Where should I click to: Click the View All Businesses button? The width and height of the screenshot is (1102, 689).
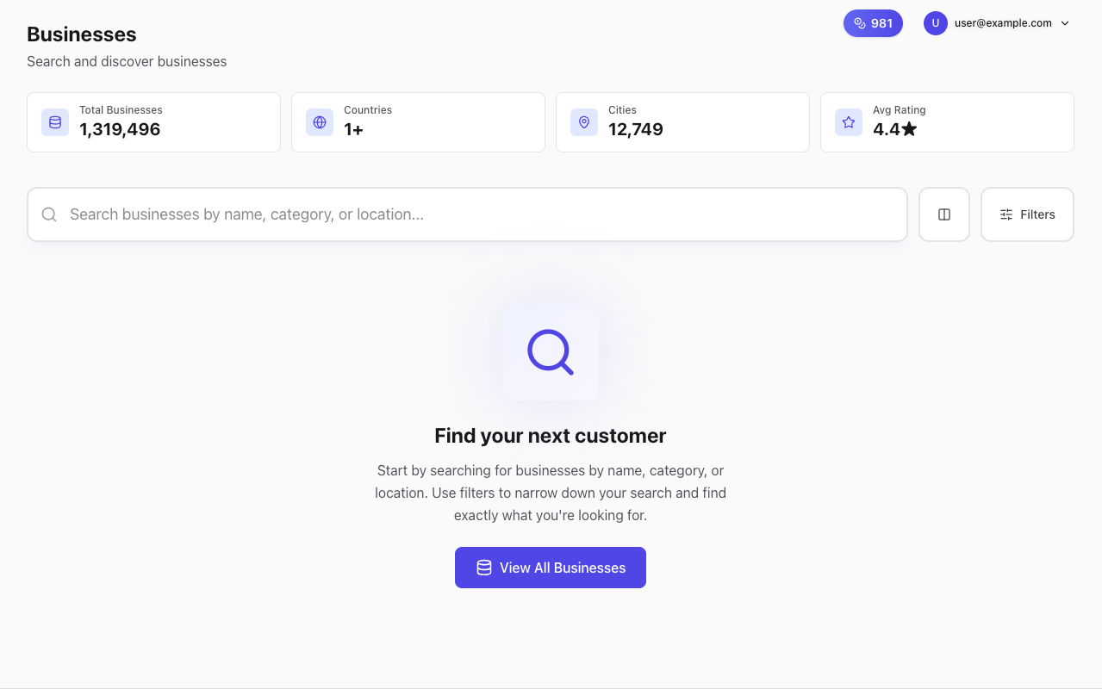pos(550,567)
